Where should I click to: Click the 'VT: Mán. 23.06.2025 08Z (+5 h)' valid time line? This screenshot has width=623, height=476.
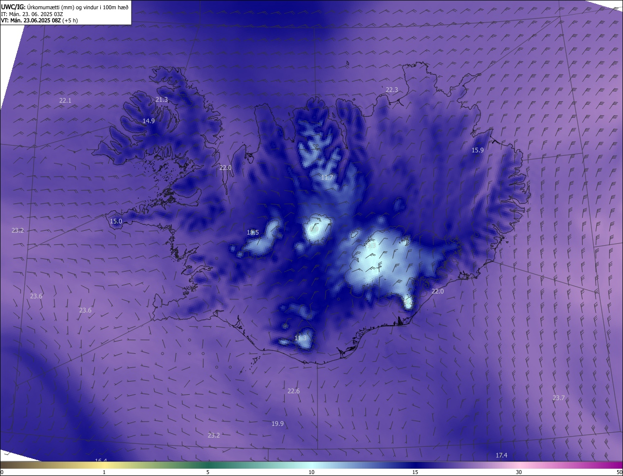39,20
